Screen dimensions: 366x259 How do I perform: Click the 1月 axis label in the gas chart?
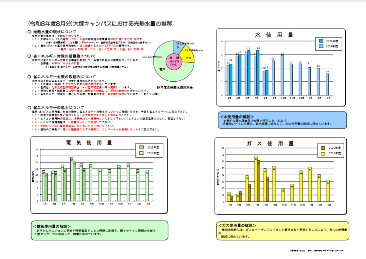click(x=311, y=205)
